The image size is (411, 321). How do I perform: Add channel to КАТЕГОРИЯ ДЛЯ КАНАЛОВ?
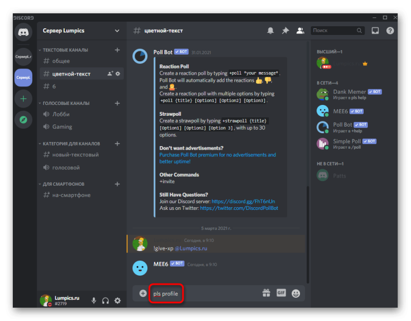117,144
